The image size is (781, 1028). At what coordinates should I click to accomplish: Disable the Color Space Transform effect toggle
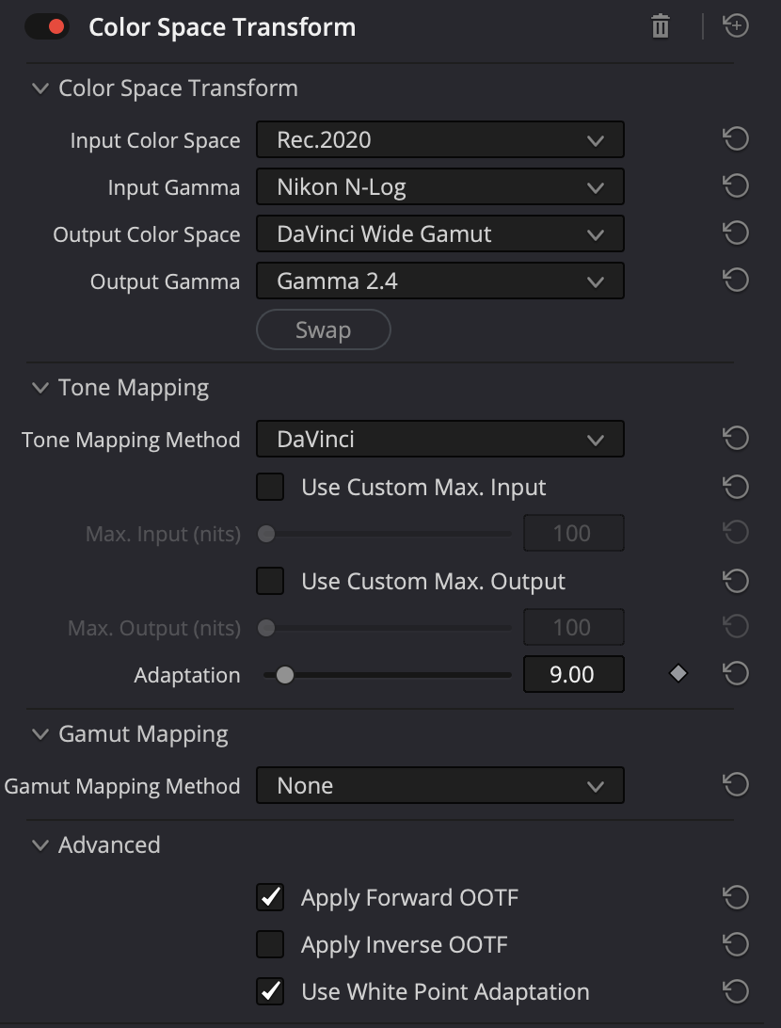[x=46, y=27]
